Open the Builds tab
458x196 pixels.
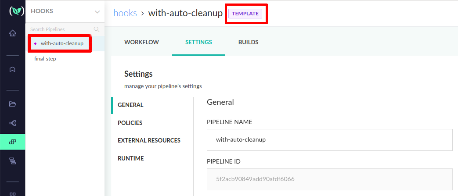click(248, 43)
